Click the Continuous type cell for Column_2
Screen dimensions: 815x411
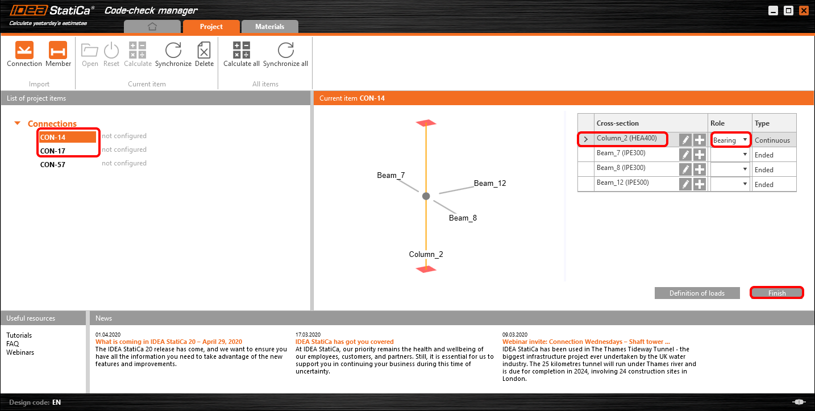click(x=774, y=140)
